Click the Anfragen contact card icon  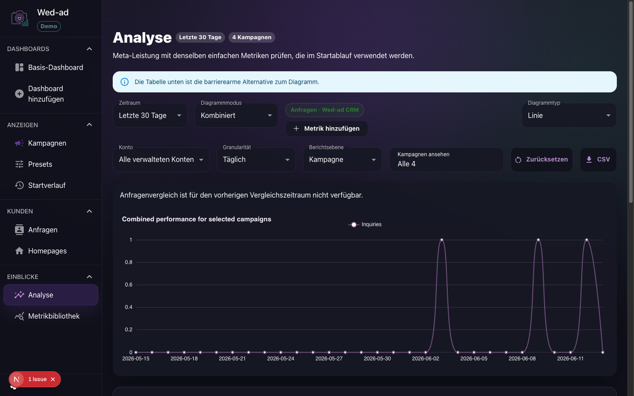pos(19,230)
